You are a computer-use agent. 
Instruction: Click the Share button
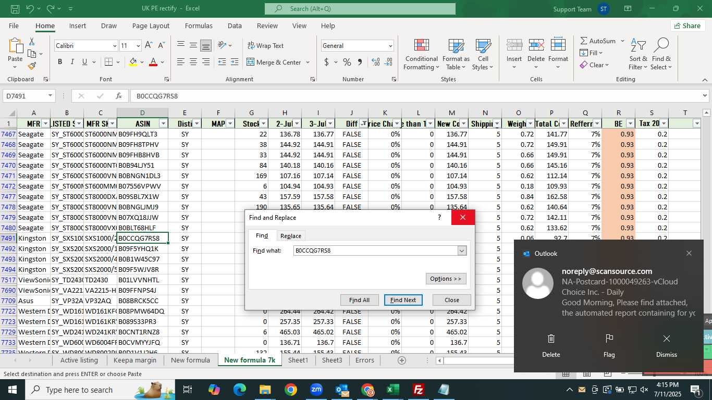(x=688, y=26)
